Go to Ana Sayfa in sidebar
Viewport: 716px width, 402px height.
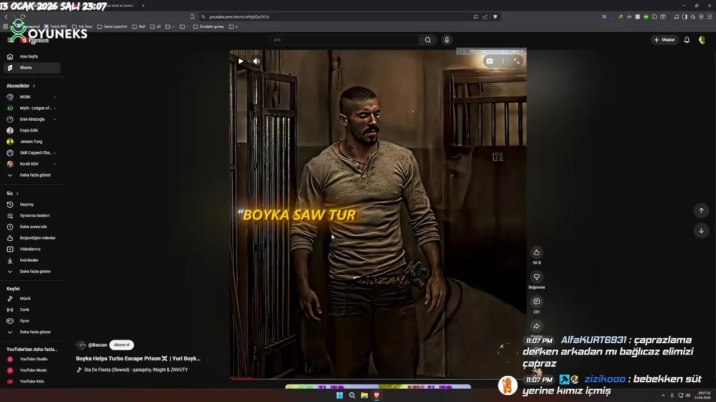click(32, 56)
